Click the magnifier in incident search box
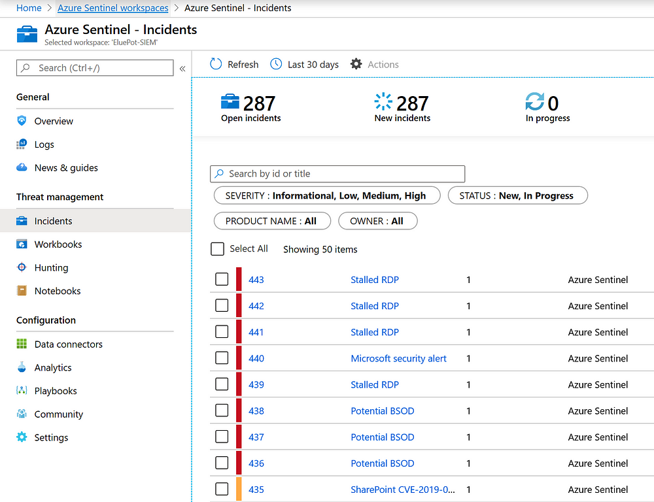The height and width of the screenshot is (502, 654). (219, 174)
